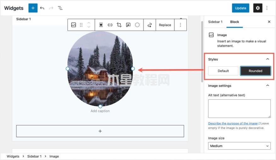This screenshot has height=160, width=276.
Task: Select the Default image style
Action: (223, 71)
